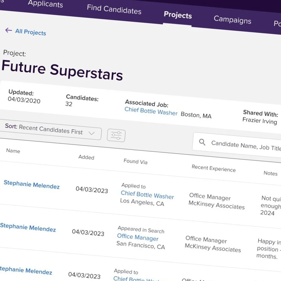This screenshot has width=281, height=281.
Task: Click the Recent Experience column header
Action: [213, 168]
